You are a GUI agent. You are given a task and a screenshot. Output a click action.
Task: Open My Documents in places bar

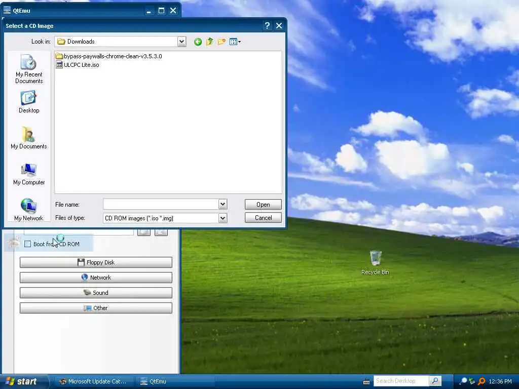[x=29, y=138]
